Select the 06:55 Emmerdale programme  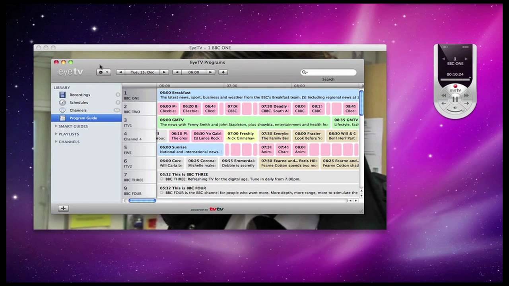coord(238,163)
